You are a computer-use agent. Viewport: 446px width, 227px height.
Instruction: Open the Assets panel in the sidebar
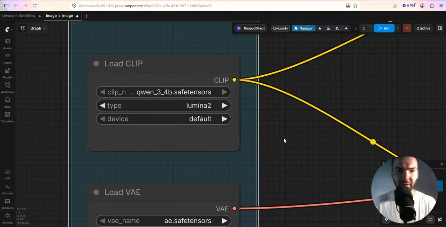[x=7, y=44]
